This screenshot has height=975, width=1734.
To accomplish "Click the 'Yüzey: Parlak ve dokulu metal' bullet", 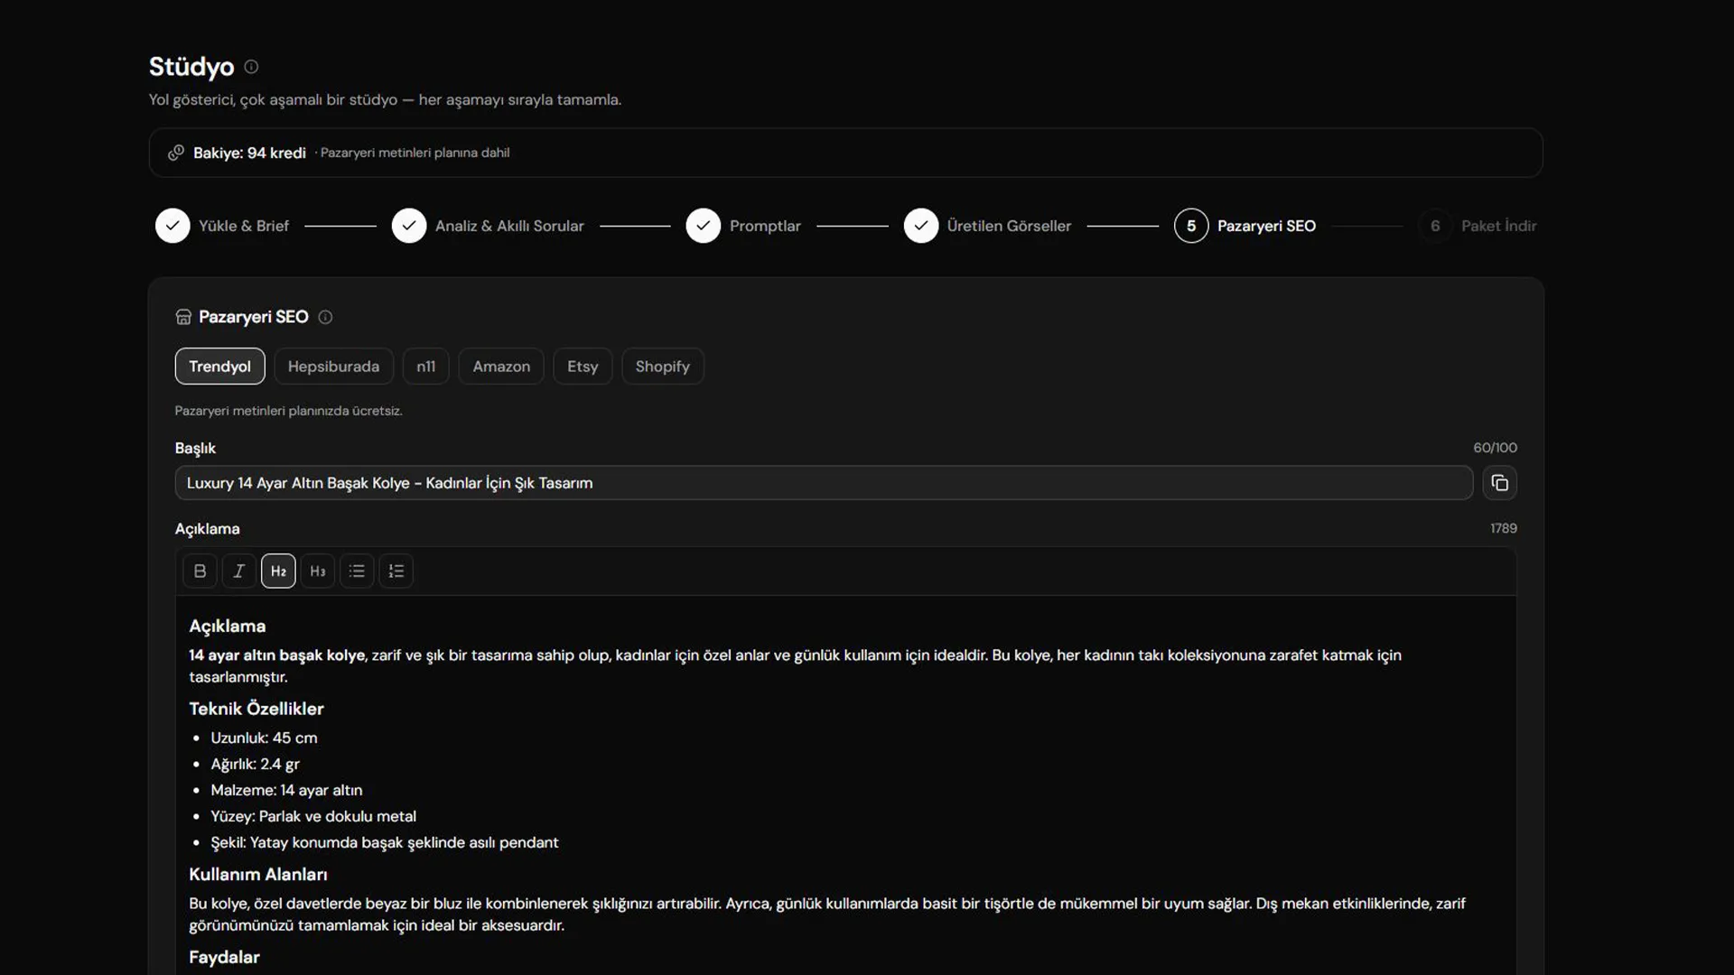I will click(313, 816).
